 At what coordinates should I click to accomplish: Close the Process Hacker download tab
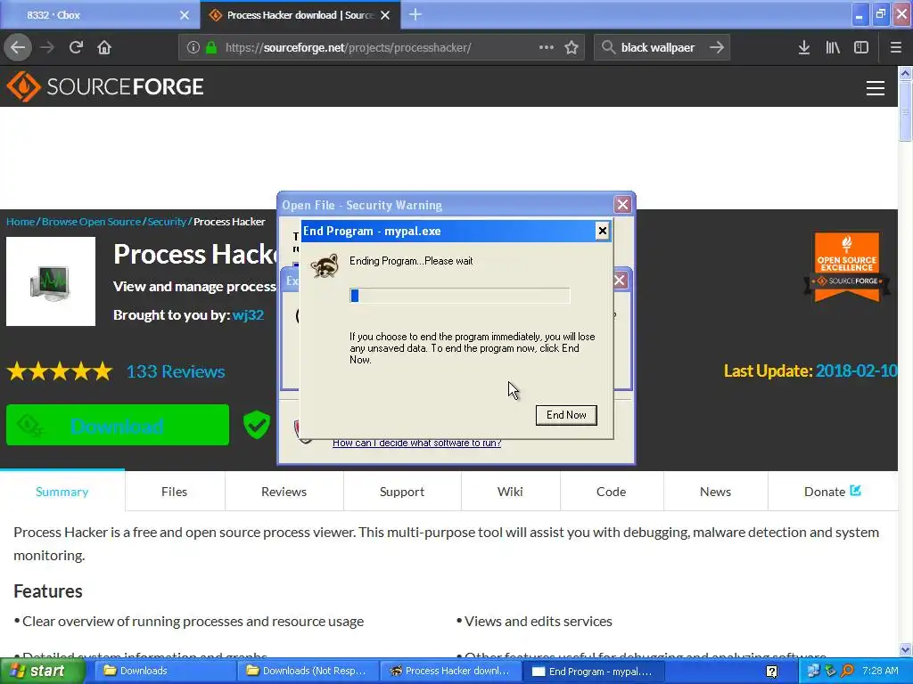coord(385,15)
